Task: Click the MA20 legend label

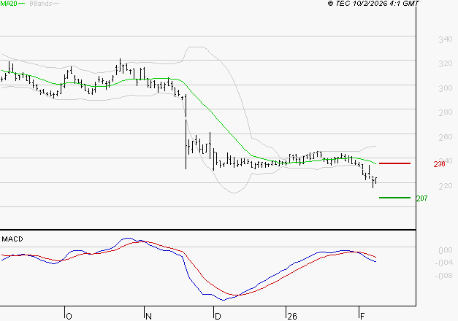Action: pyautogui.click(x=9, y=4)
